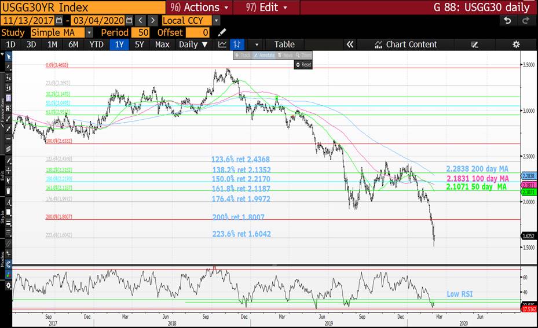Step to the next date range arrow
This screenshot has width=538, height=328.
pyautogui.click(x=153, y=21)
